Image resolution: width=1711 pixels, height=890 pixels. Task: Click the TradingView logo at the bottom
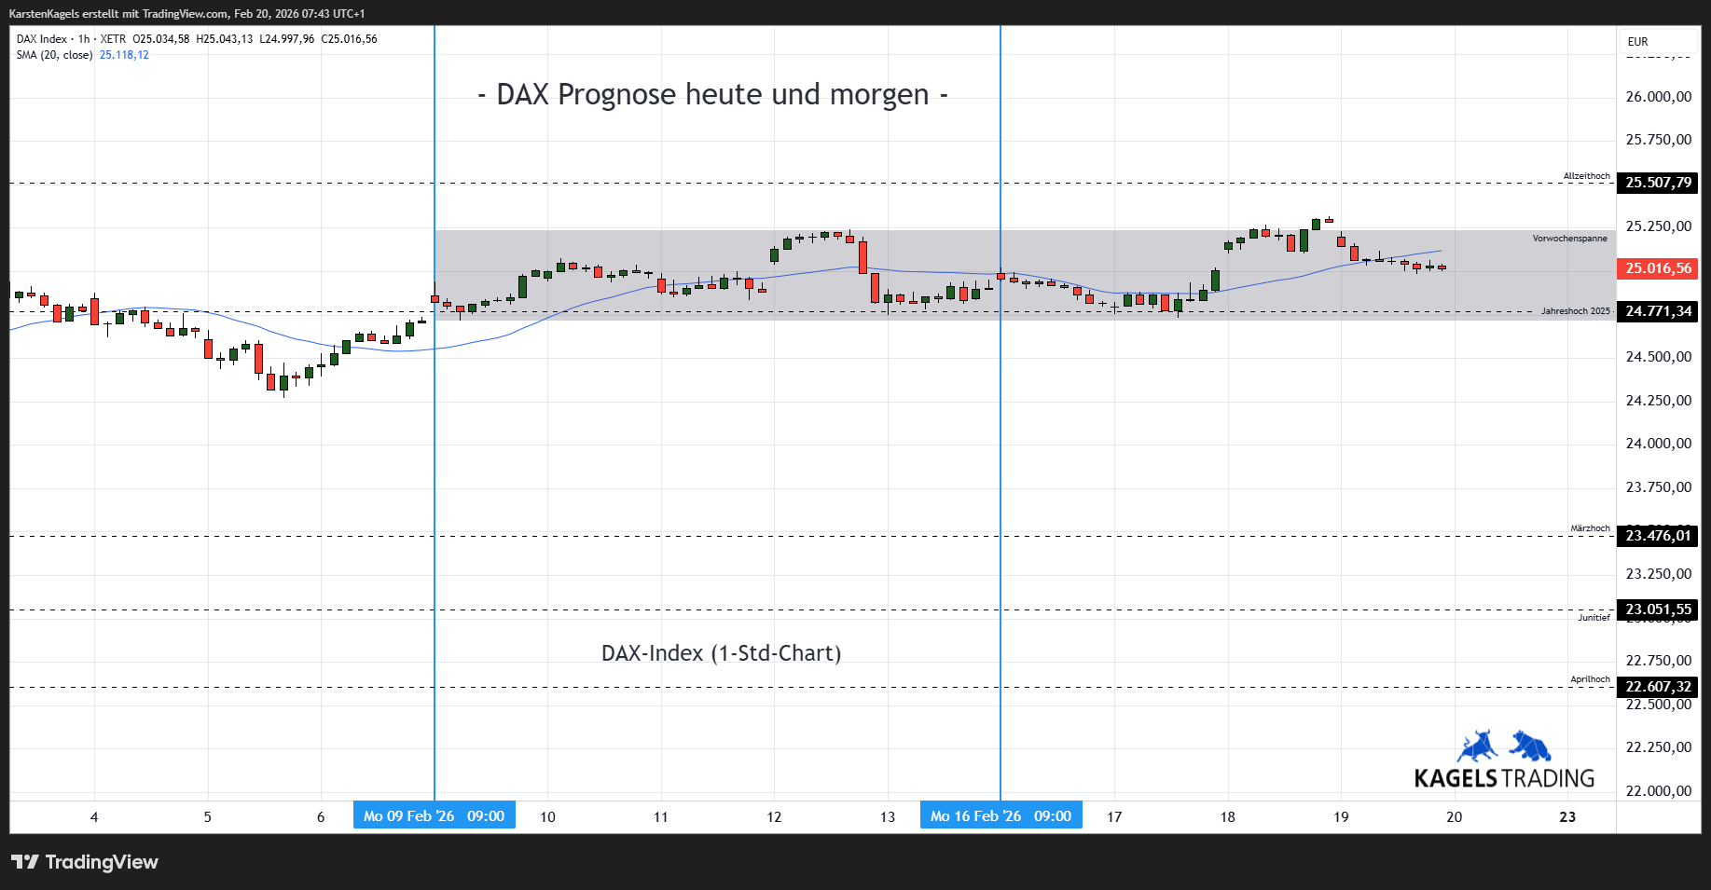coord(85,862)
